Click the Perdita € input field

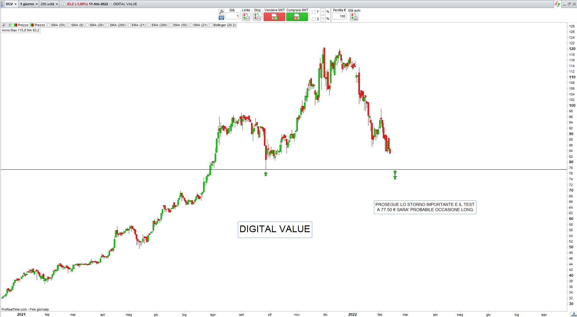(x=339, y=16)
